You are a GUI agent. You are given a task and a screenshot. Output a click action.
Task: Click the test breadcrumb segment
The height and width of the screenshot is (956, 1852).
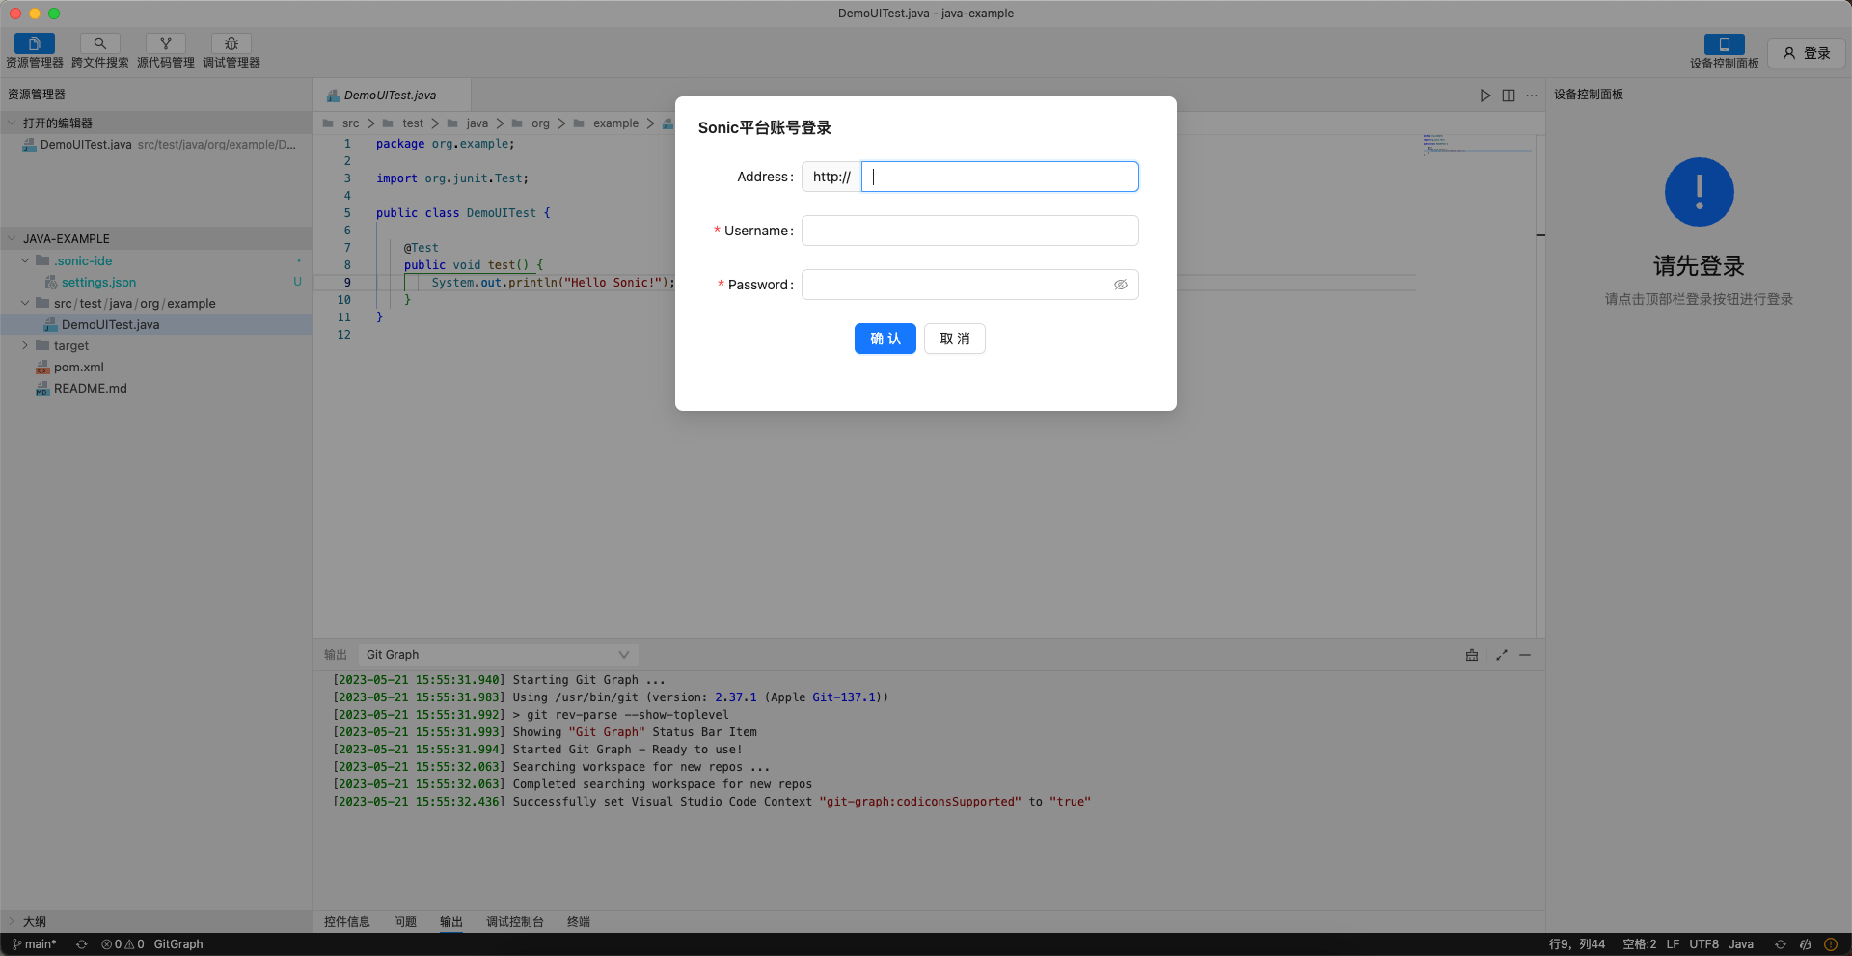click(x=413, y=123)
